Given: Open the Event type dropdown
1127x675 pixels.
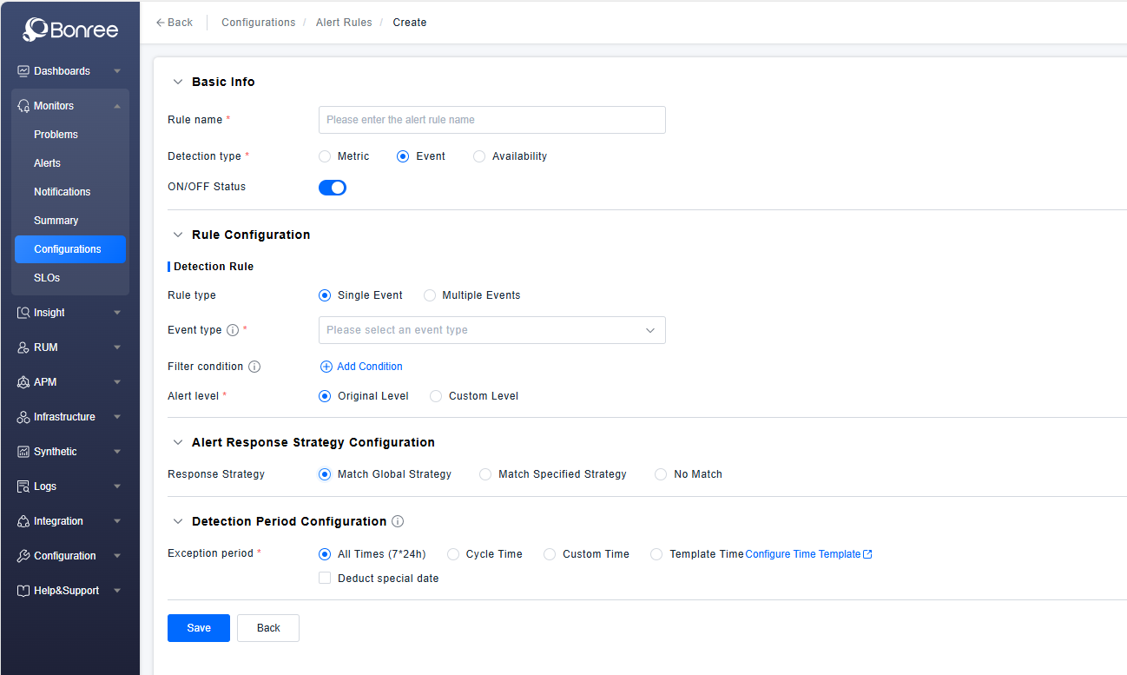Looking at the screenshot, I should click(491, 330).
